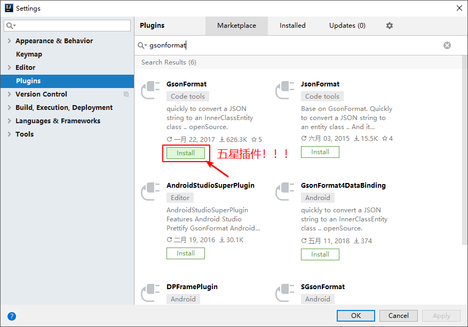
Task: Open the SGsonFormat title
Action: (x=323, y=287)
